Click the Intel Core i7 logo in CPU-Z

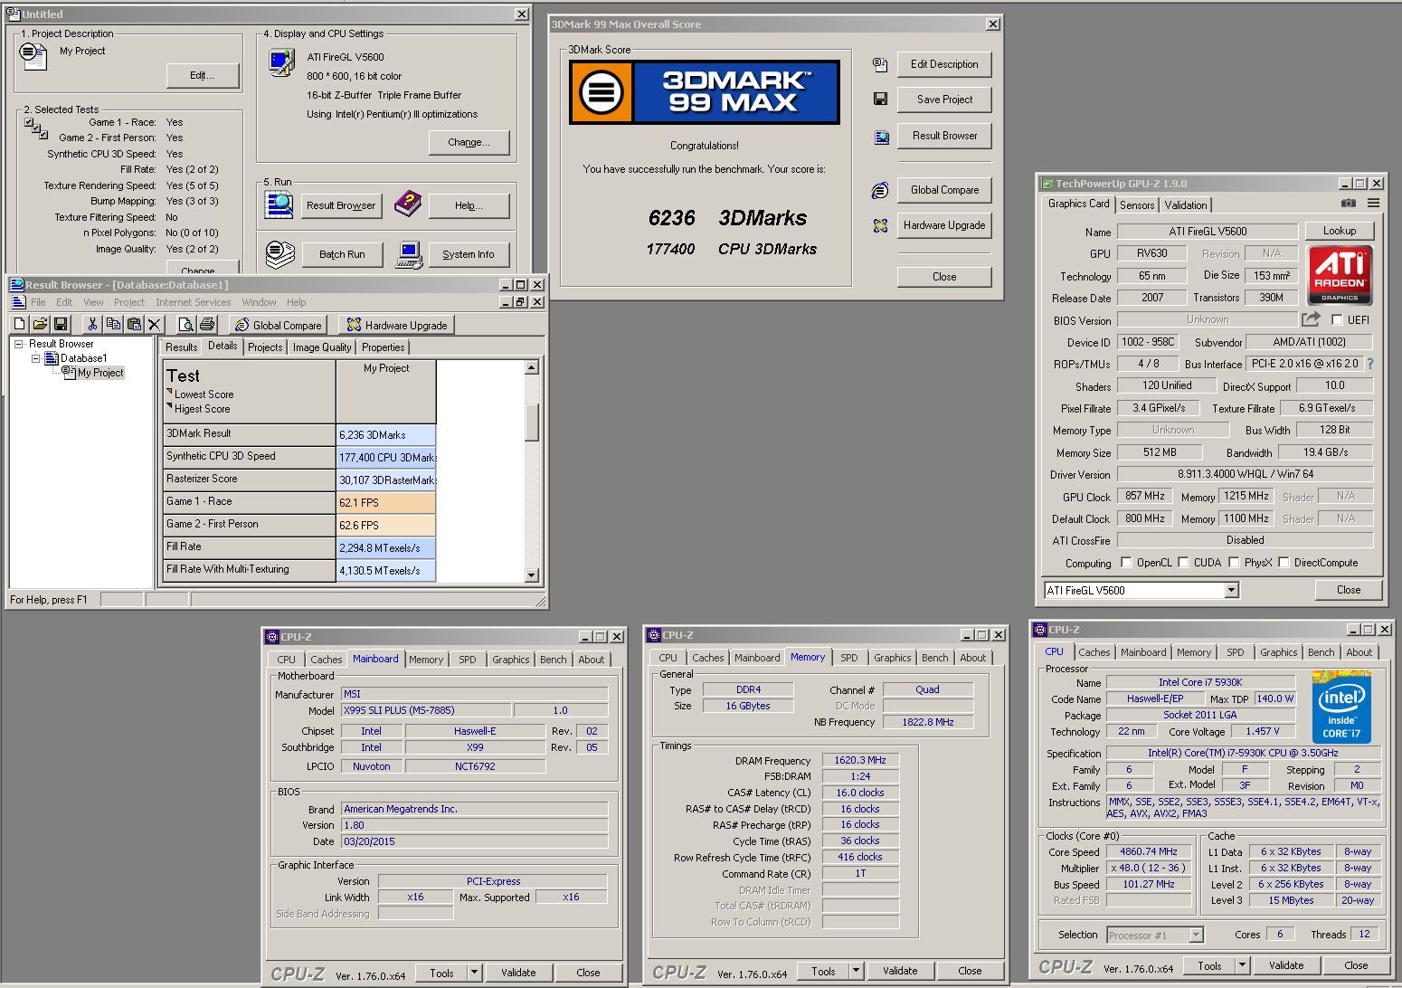point(1340,707)
